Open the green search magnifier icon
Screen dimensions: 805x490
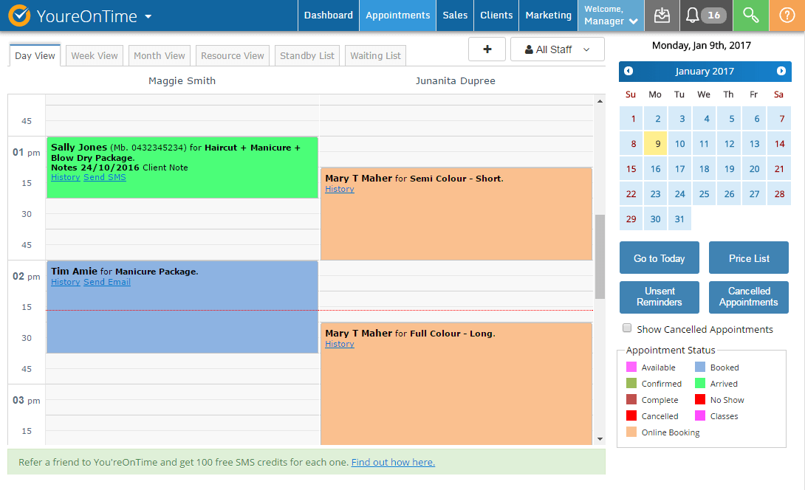pos(750,15)
